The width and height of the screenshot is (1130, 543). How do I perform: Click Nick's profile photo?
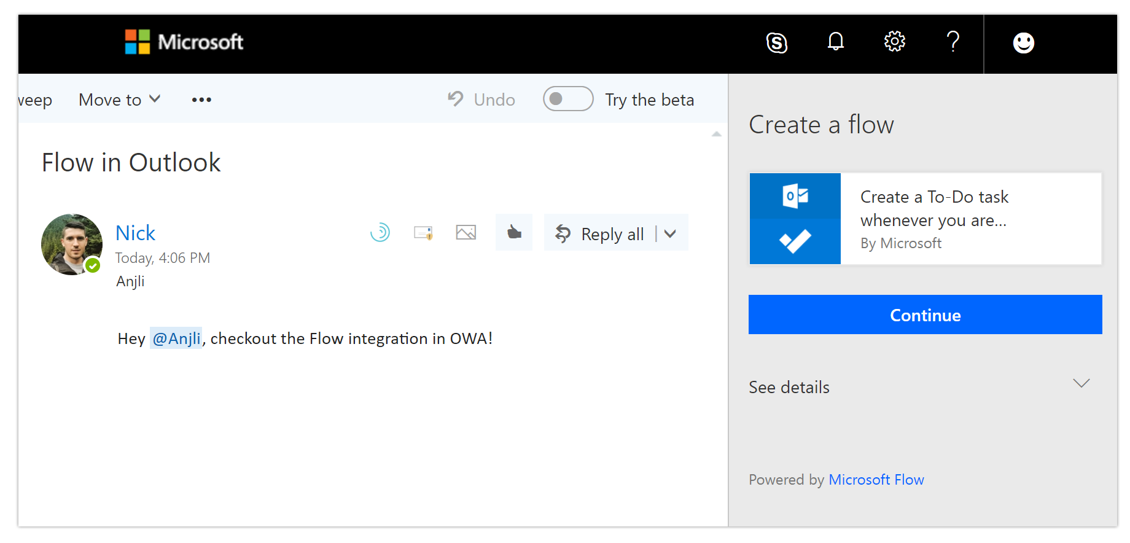[72, 244]
